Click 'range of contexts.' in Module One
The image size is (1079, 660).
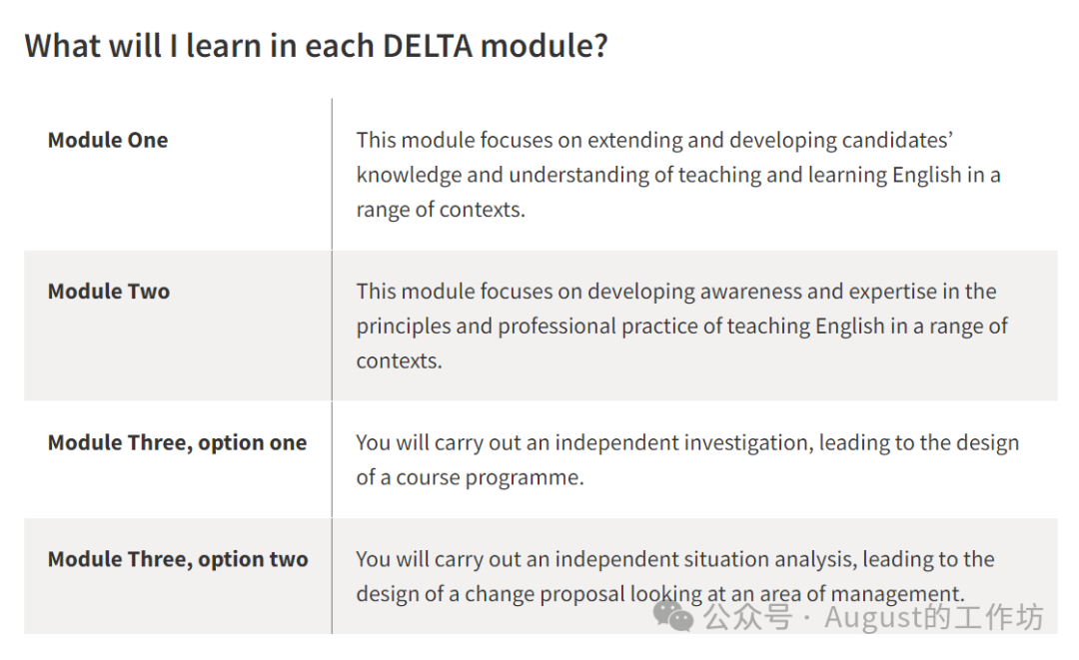click(x=441, y=210)
